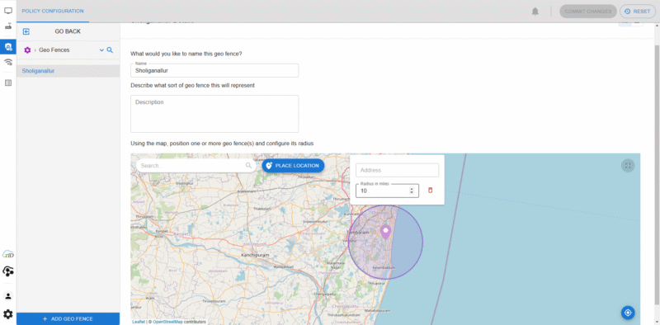The width and height of the screenshot is (660, 325).
Task: Open the Wi-Fi settings sidebar icon
Action: coord(8,63)
